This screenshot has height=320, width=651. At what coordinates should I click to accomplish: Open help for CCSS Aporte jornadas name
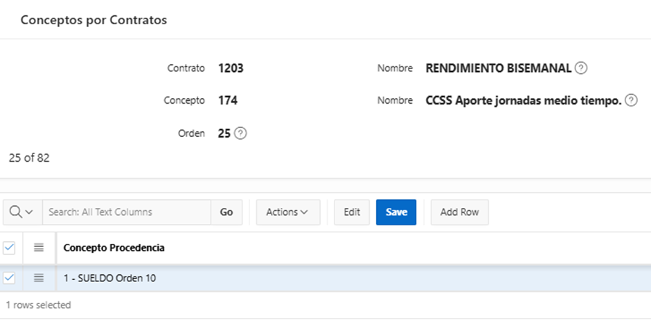click(x=631, y=100)
